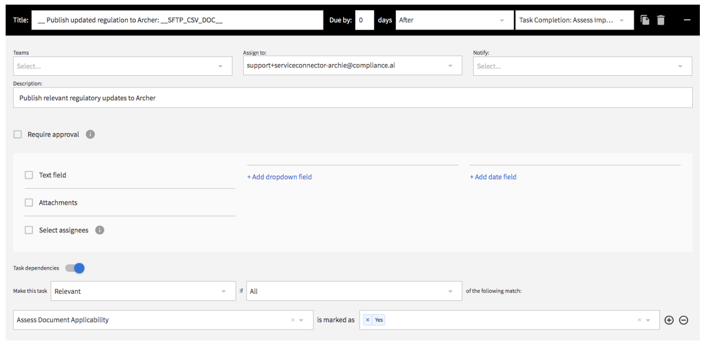Show info about Select assignees
Screen dimensions: 705x347
(x=100, y=230)
